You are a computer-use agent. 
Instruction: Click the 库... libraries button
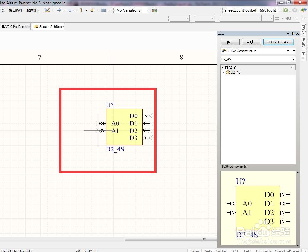click(230, 42)
